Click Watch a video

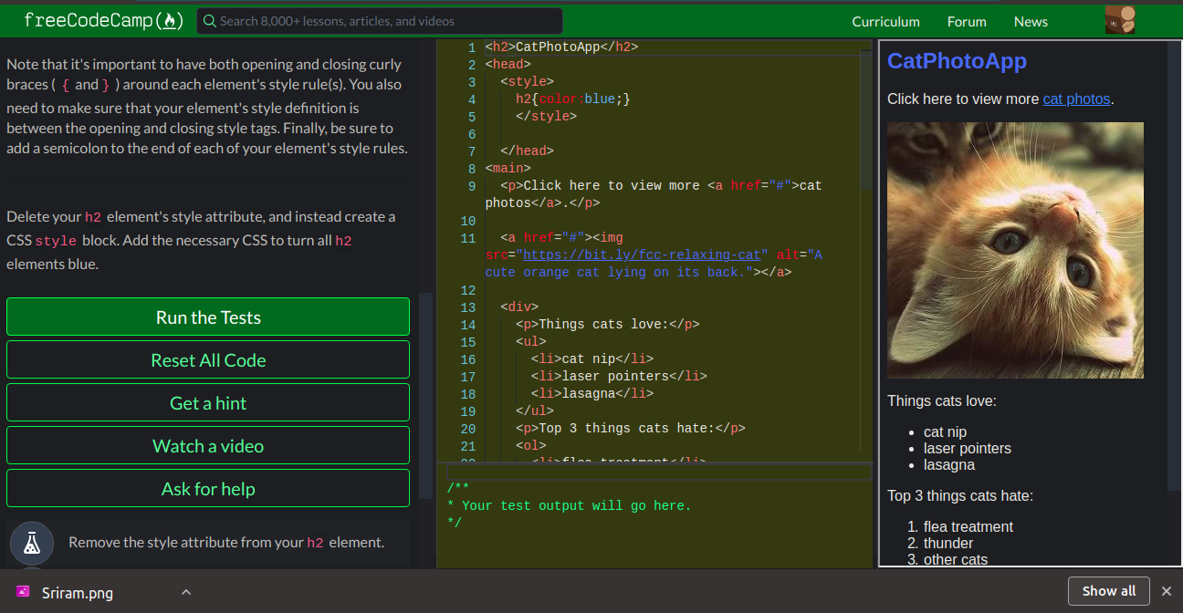click(208, 445)
